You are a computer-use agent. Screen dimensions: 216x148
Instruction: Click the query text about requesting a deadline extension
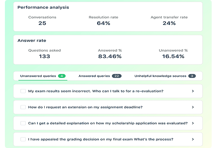click(85, 107)
